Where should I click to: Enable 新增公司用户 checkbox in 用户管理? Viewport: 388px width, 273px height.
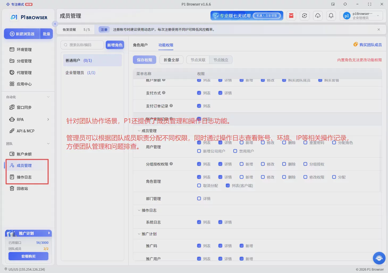(199, 151)
